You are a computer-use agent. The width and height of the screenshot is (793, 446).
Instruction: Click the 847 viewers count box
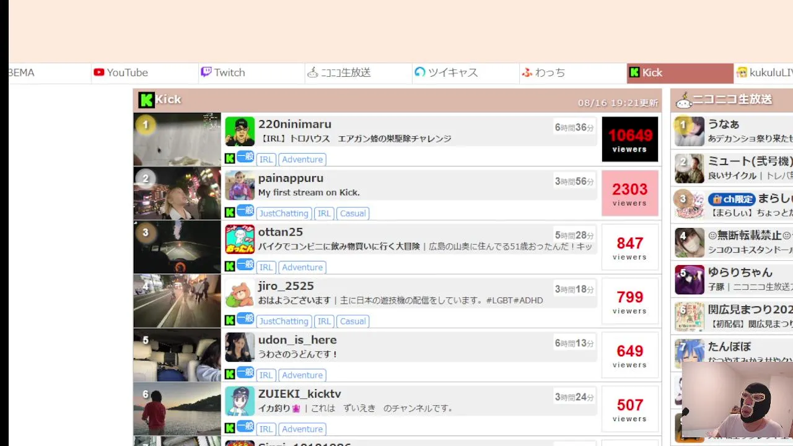[630, 247]
